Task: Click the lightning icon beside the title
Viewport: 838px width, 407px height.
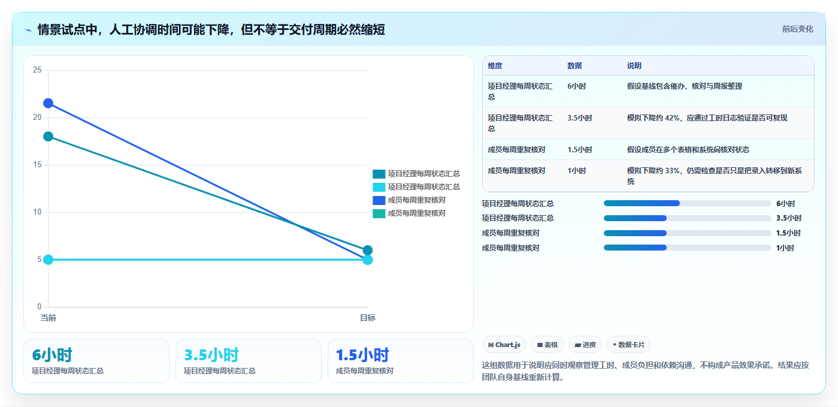Action: click(x=28, y=30)
